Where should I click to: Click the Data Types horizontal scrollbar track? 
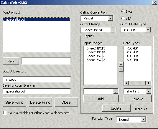coord(138,83)
